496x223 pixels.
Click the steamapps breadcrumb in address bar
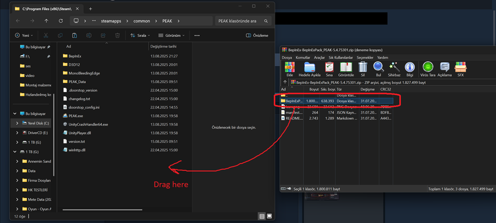[111, 21]
